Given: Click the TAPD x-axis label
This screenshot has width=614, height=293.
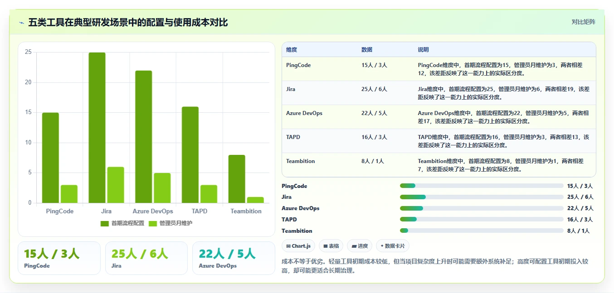Looking at the screenshot, I should pos(200,211).
